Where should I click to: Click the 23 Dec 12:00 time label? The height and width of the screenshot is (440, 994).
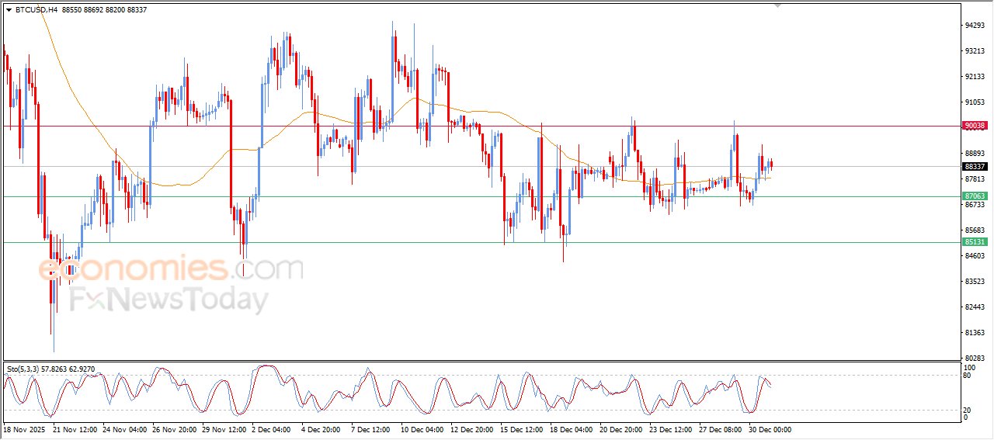[672, 429]
